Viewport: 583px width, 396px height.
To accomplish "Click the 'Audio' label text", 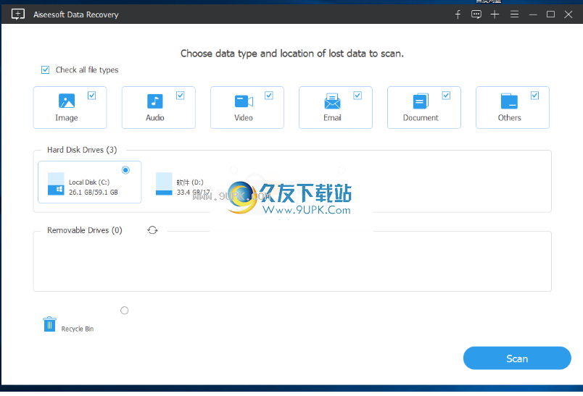I will pyautogui.click(x=155, y=118).
